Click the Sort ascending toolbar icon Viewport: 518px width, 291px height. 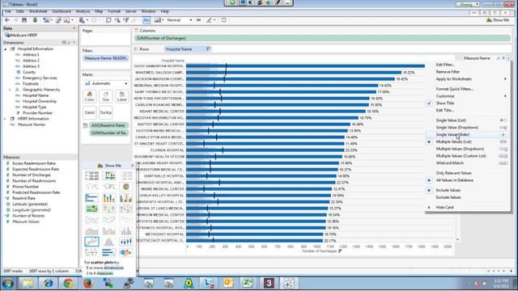[117, 20]
